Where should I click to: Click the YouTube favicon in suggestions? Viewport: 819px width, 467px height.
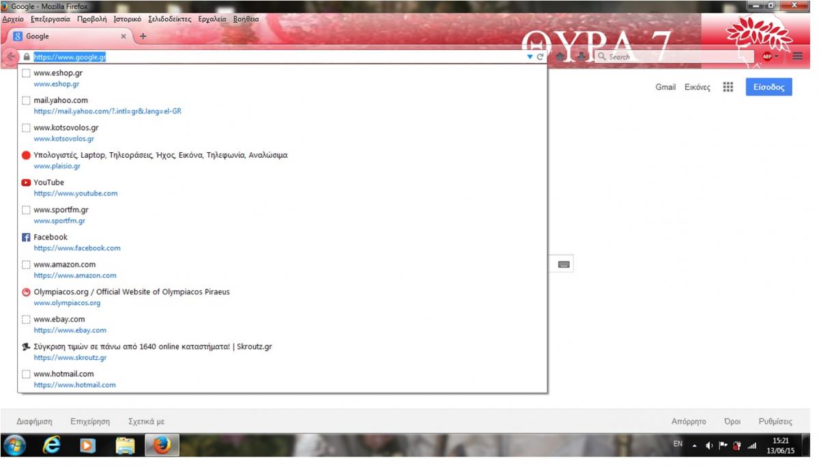point(26,182)
